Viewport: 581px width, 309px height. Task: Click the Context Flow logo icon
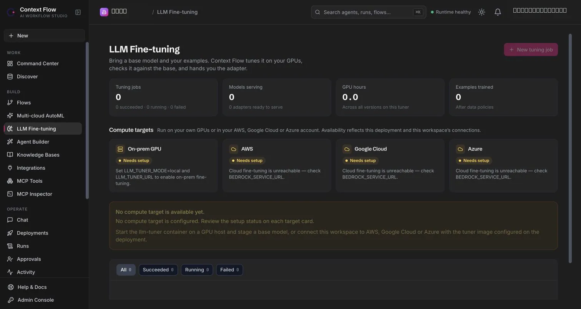pos(11,12)
